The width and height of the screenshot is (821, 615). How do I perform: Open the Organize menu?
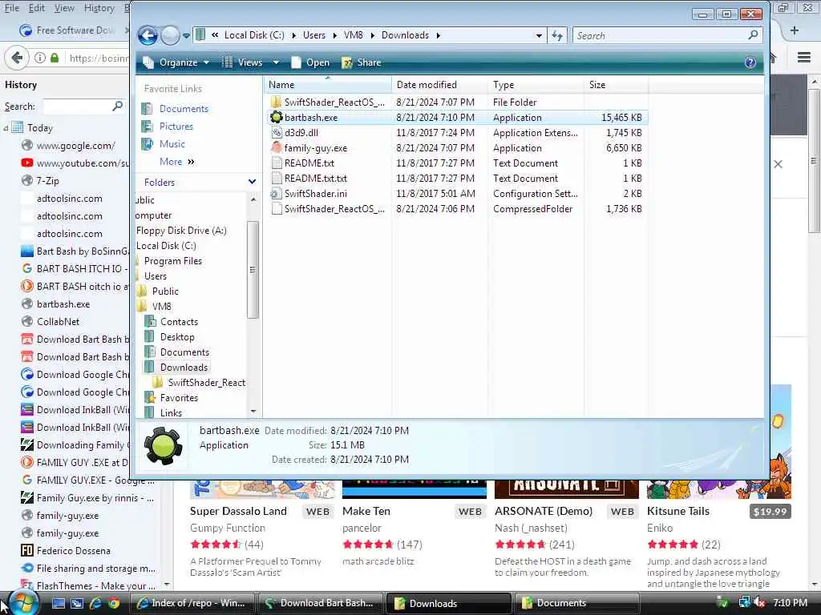point(176,62)
